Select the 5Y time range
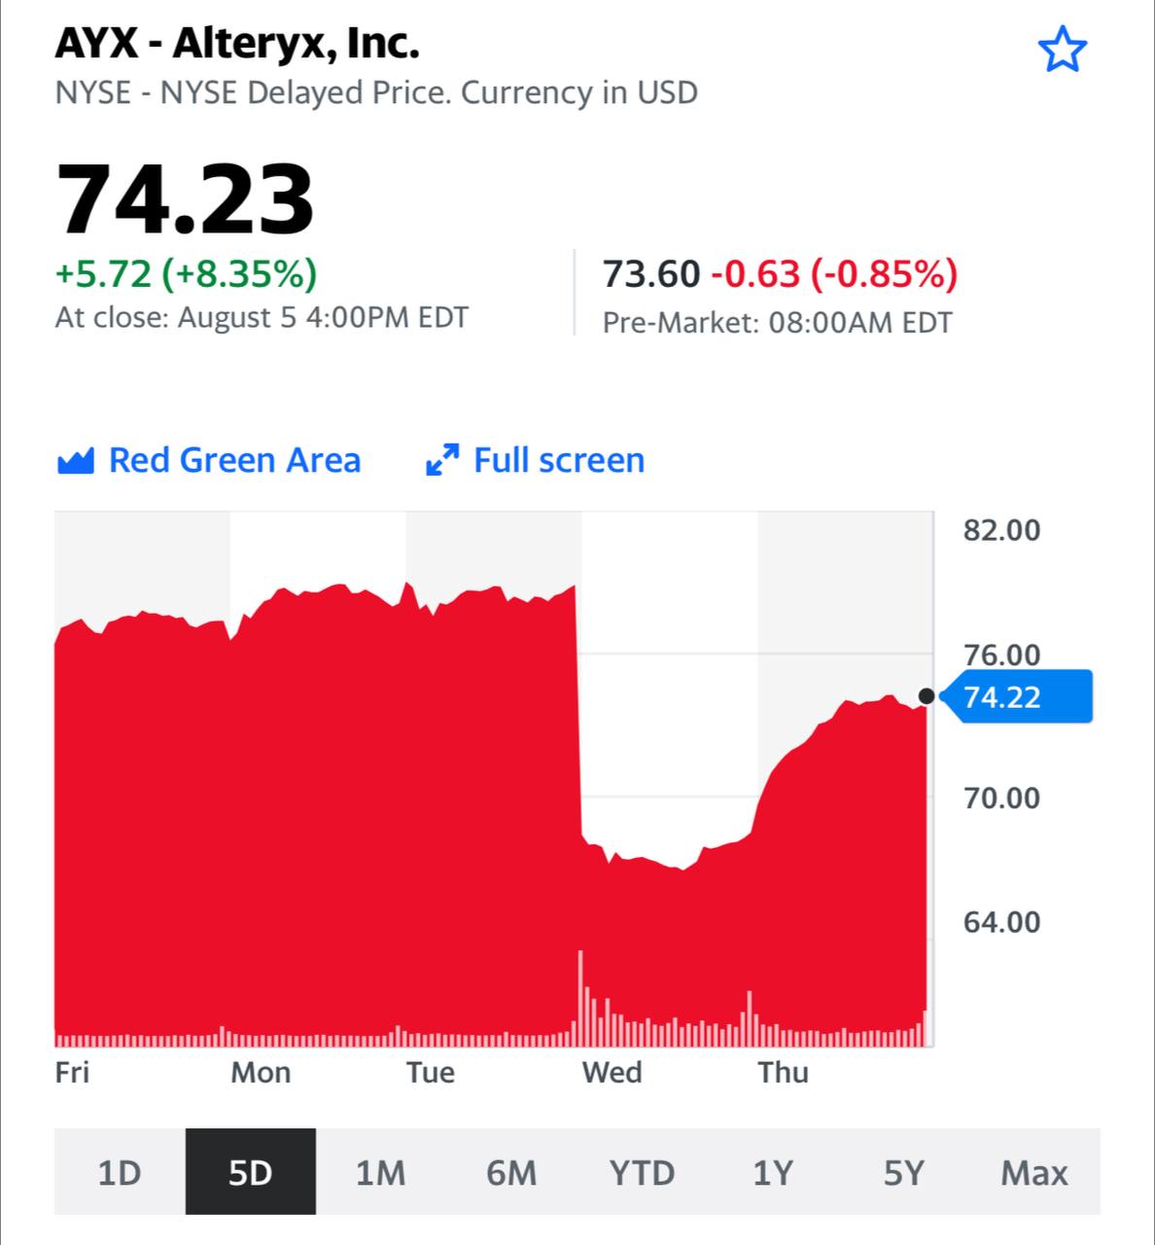This screenshot has height=1245, width=1155. click(x=903, y=1172)
